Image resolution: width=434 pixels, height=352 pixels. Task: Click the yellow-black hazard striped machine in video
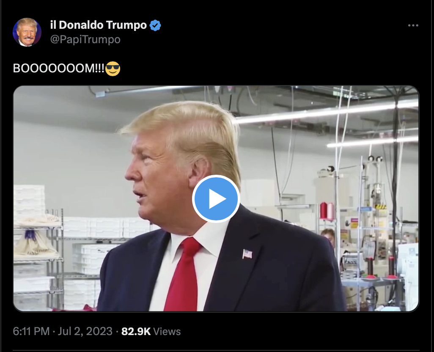coord(380,206)
